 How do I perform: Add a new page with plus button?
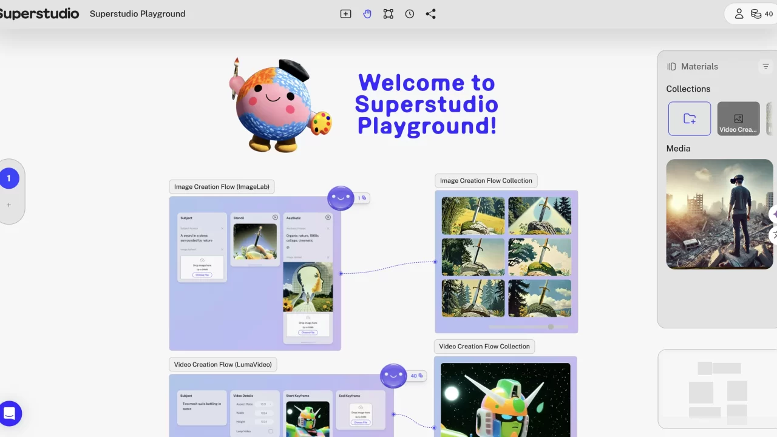9,205
